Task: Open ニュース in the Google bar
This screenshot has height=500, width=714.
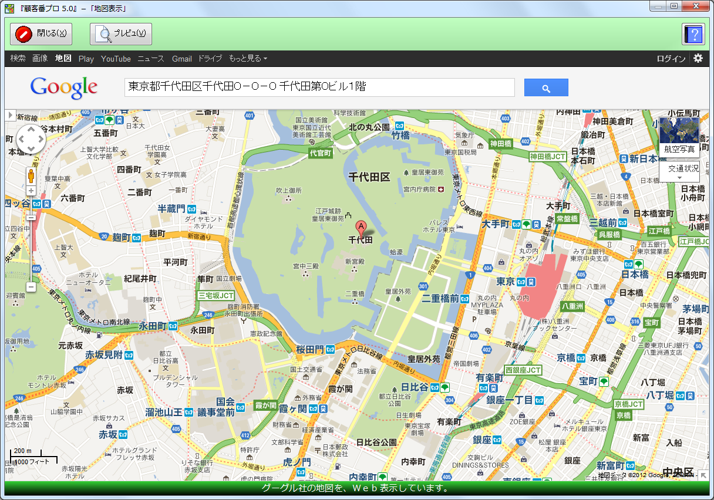Action: [x=151, y=59]
